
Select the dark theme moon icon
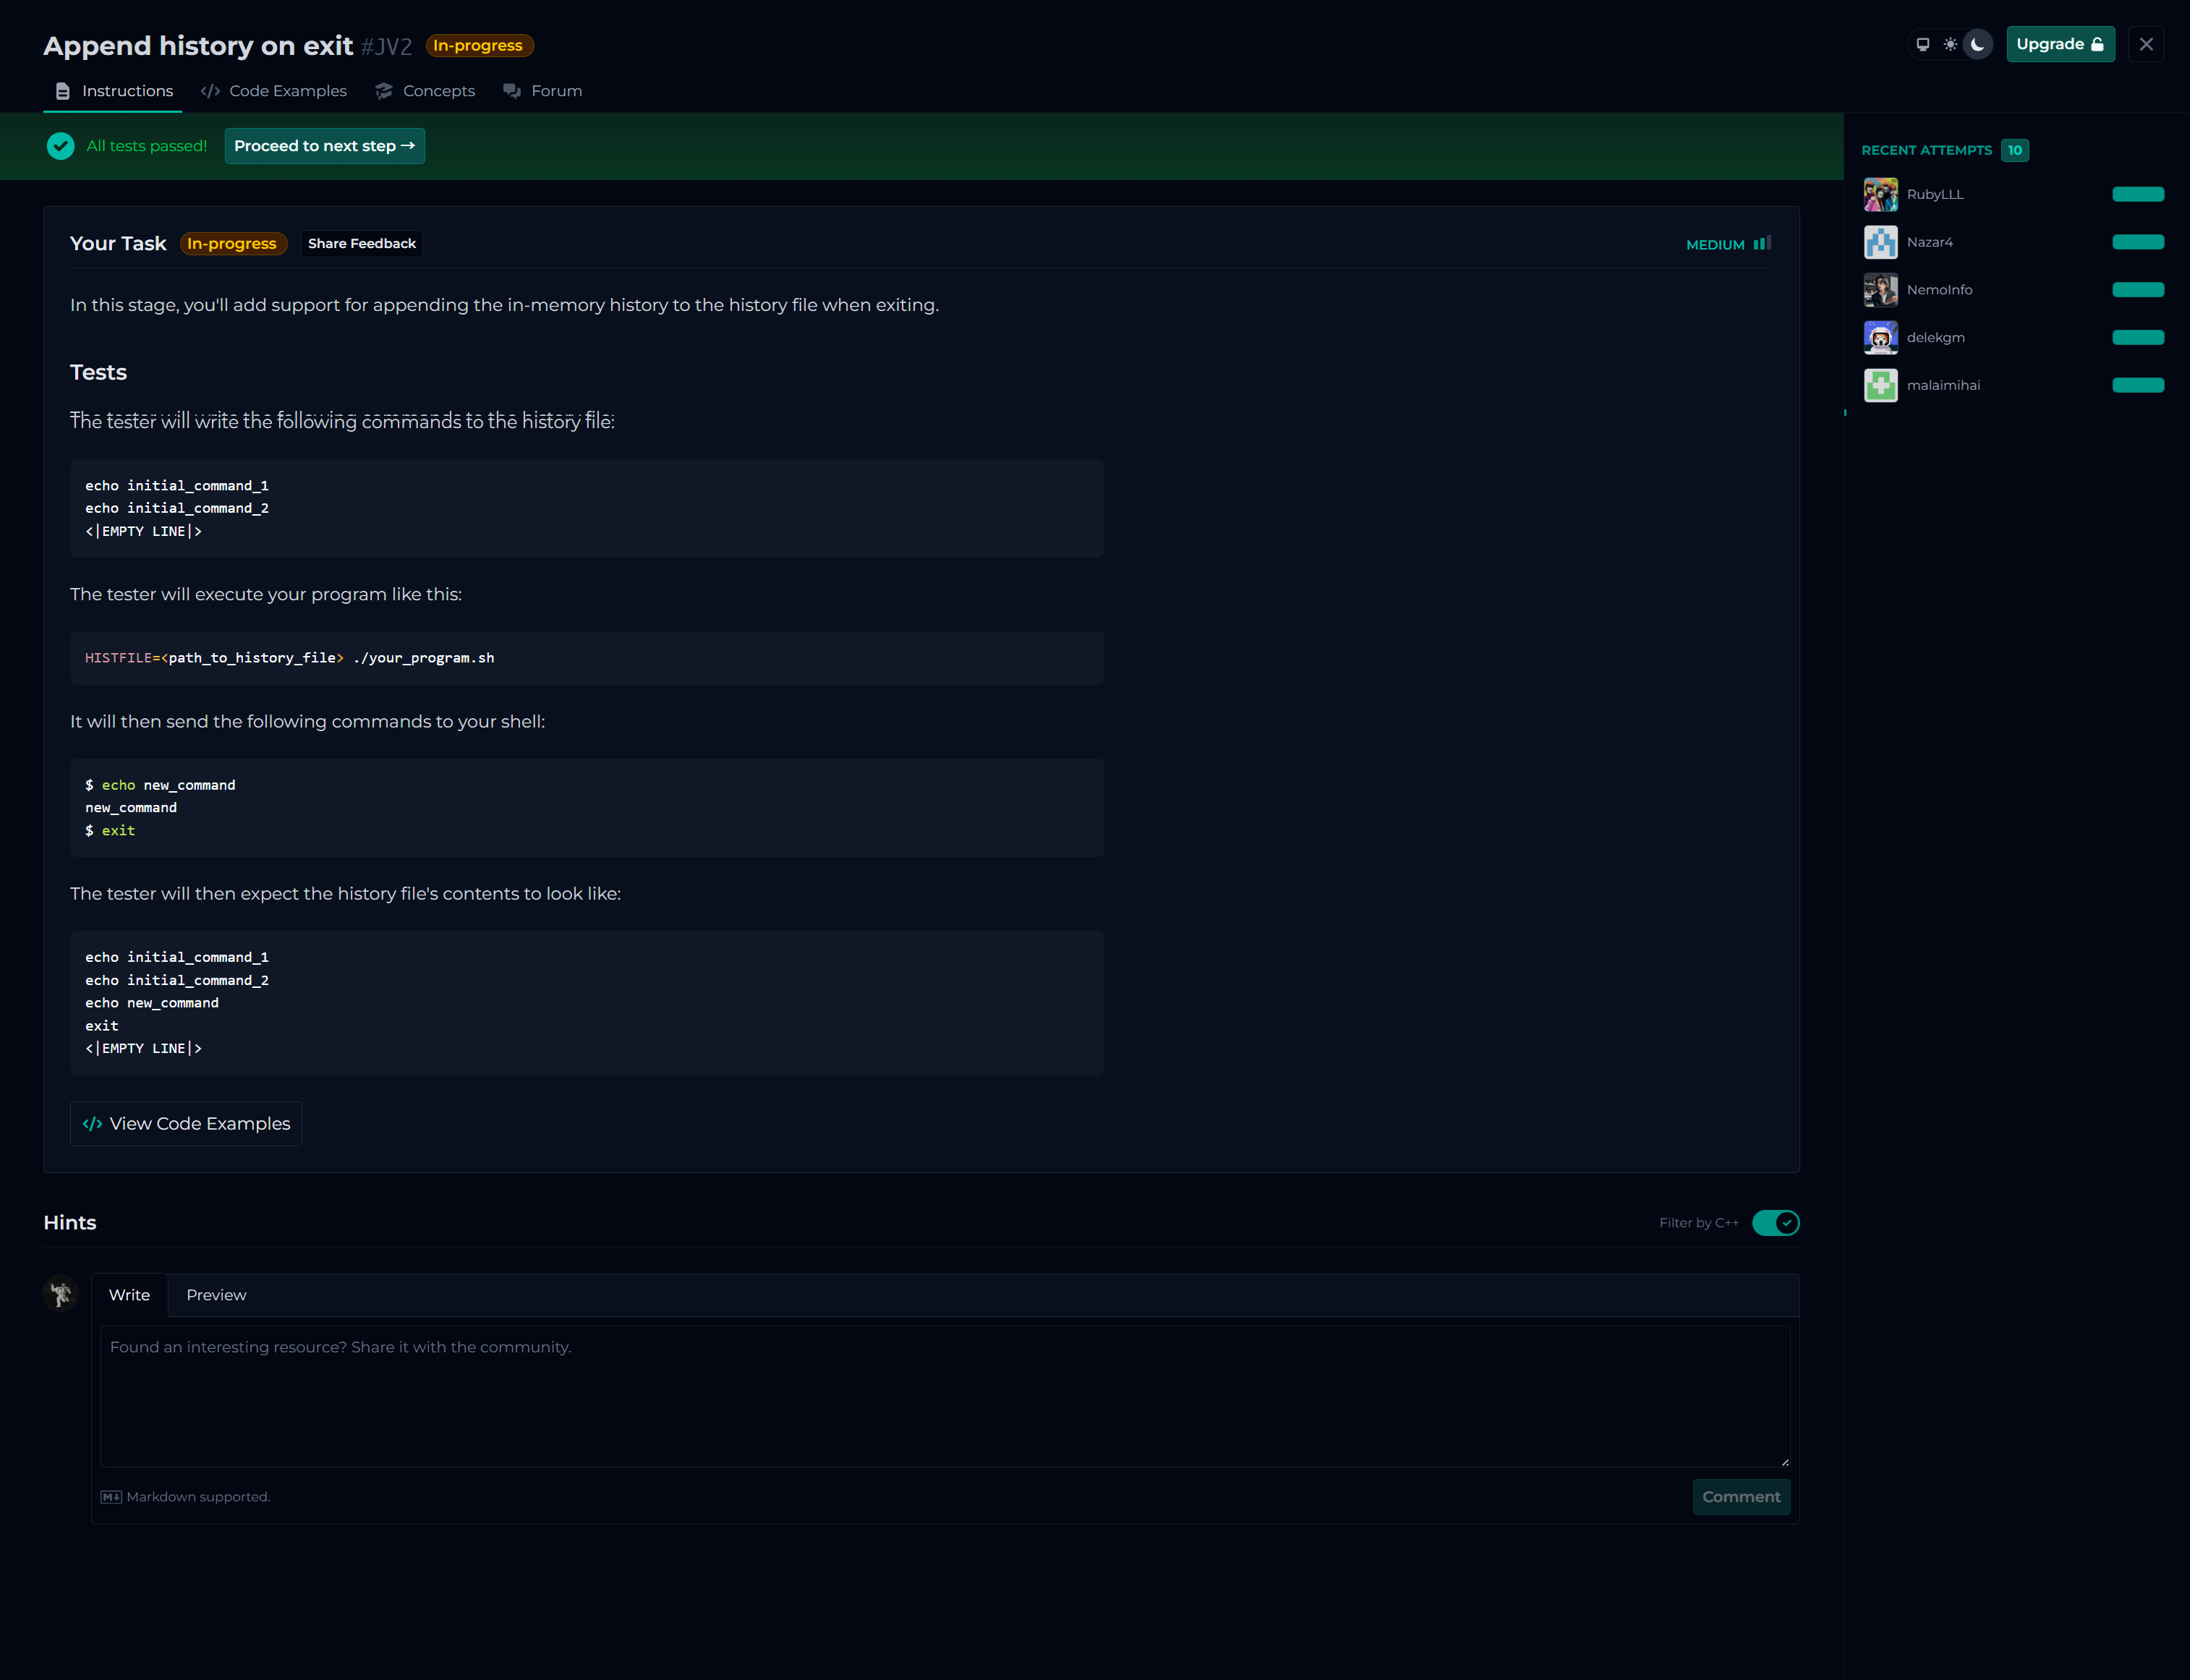click(x=1977, y=44)
